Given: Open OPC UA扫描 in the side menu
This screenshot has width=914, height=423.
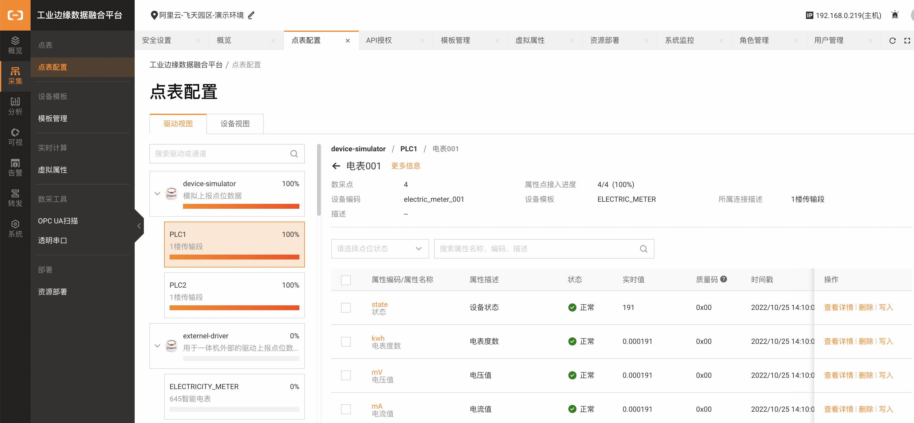Looking at the screenshot, I should click(x=58, y=221).
